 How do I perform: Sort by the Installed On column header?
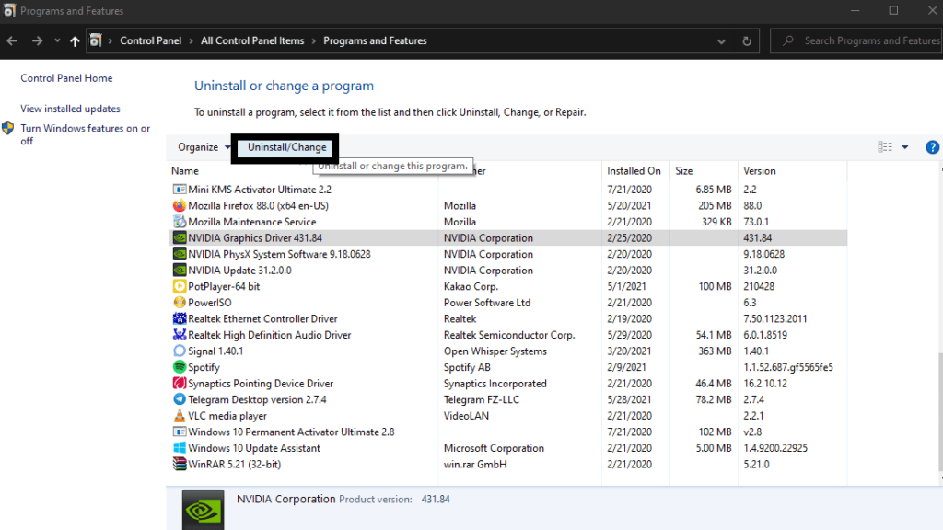click(x=634, y=171)
